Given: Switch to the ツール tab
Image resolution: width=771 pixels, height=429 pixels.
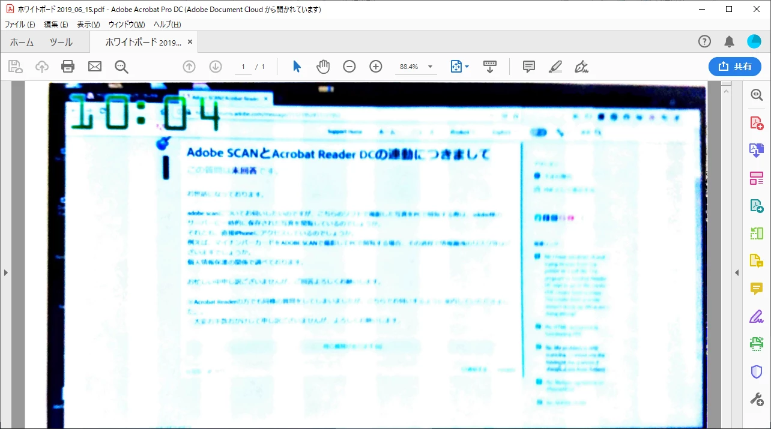Looking at the screenshot, I should [61, 42].
